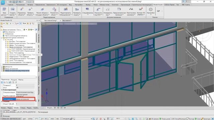Toggle ОРТО mode in status bar
214x120 pixels.
[x=36, y=119]
